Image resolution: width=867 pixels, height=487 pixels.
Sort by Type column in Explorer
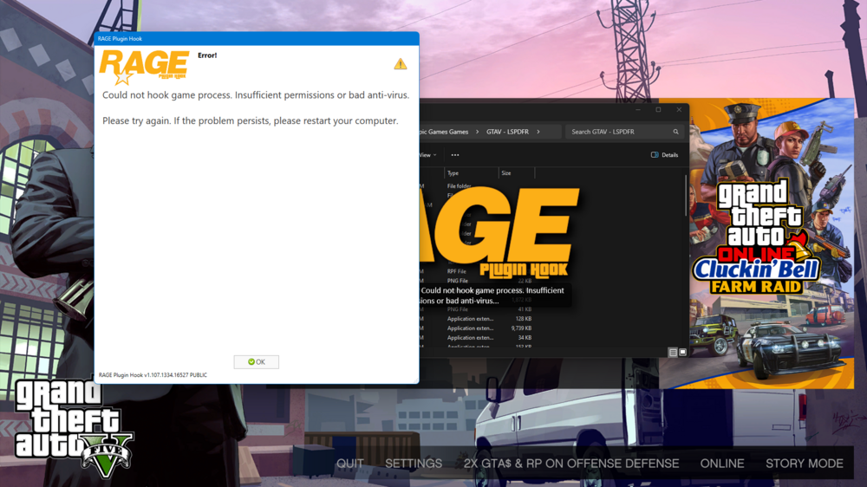tap(471, 173)
